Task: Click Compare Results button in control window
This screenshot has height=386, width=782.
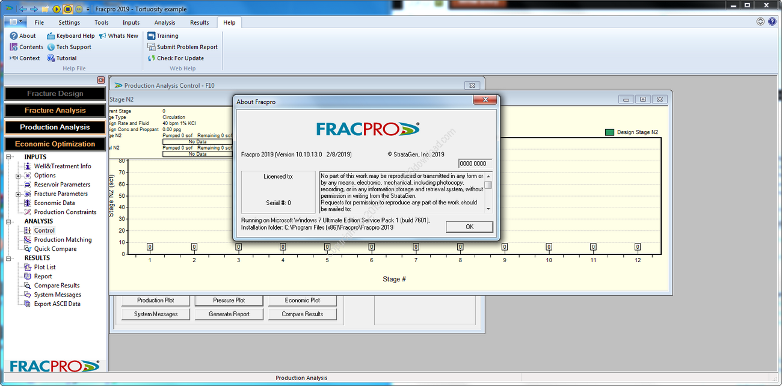Action: 302,314
